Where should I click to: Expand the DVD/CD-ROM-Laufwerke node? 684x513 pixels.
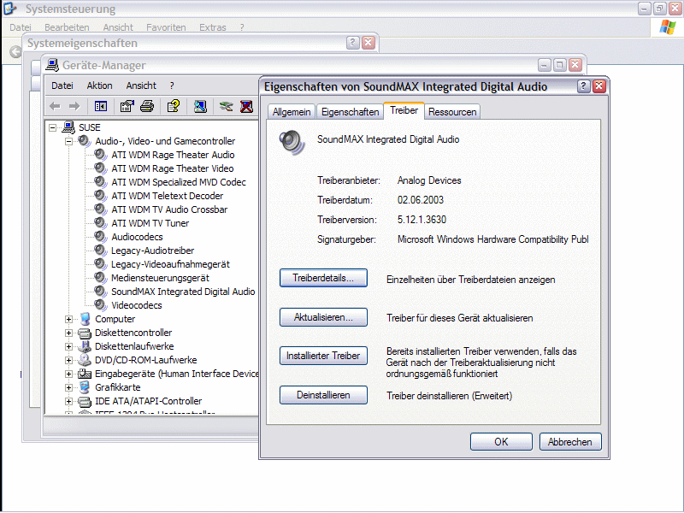click(x=68, y=360)
